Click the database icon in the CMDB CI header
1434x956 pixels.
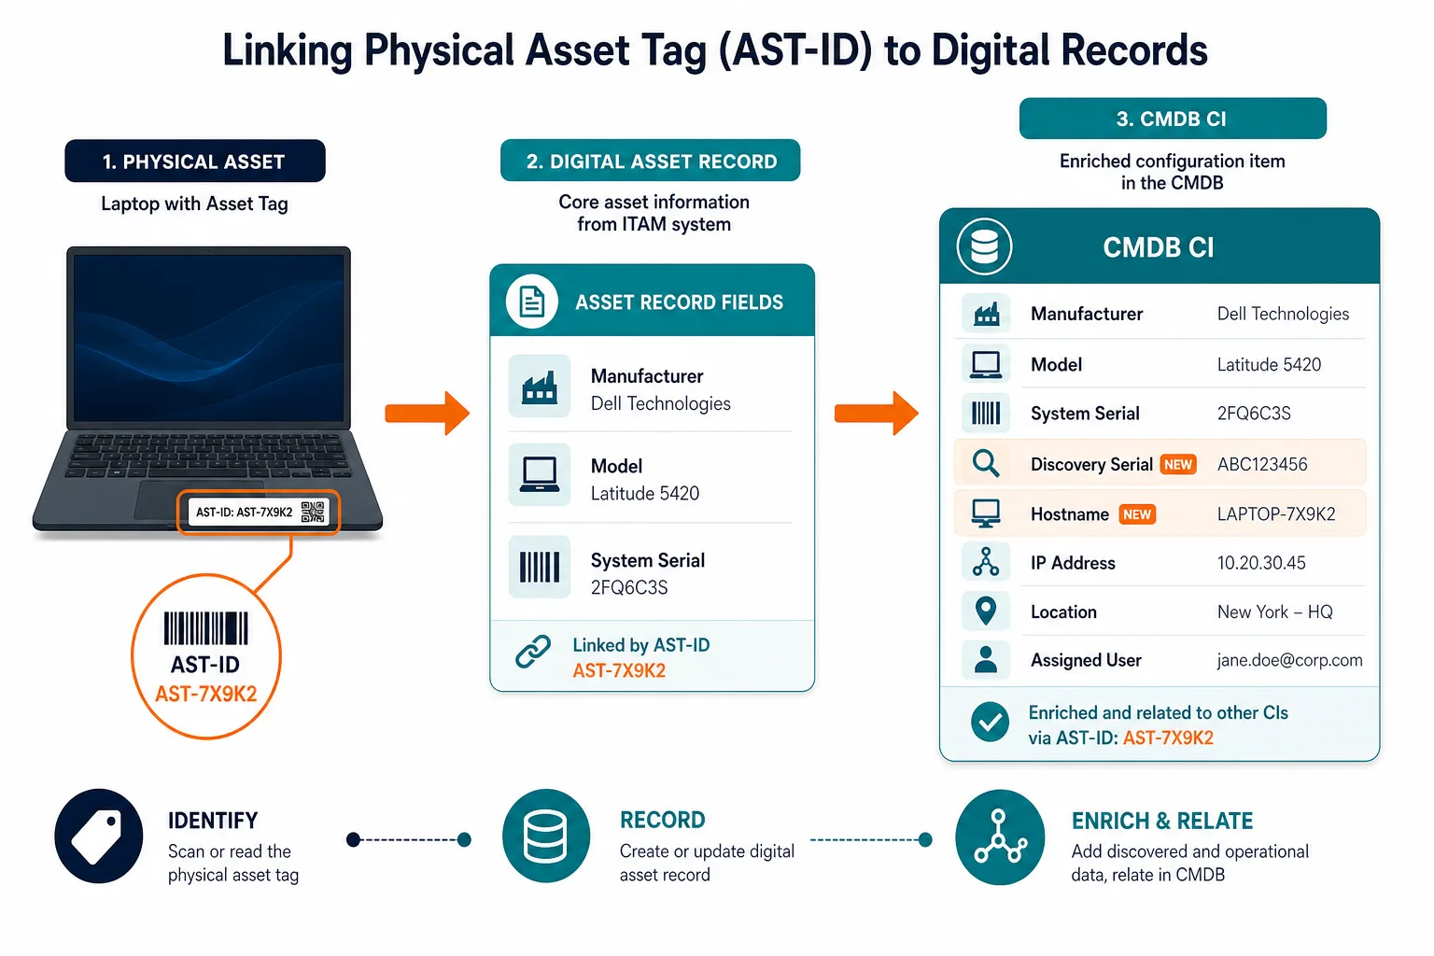point(984,246)
